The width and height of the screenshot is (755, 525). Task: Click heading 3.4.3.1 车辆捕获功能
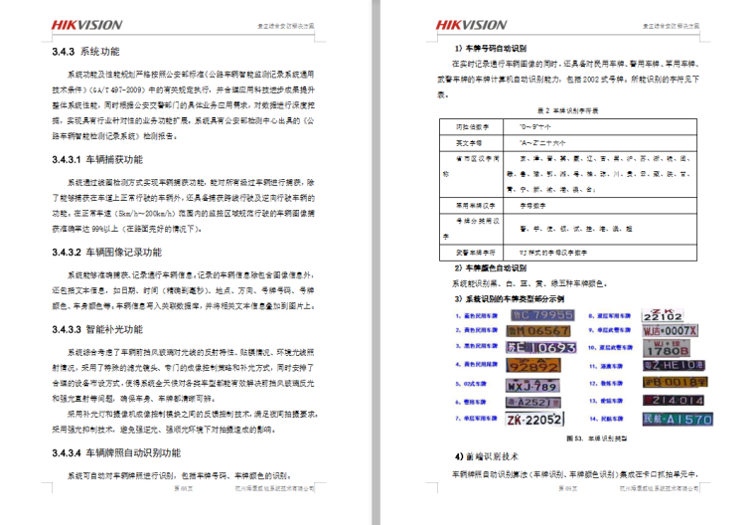point(97,159)
